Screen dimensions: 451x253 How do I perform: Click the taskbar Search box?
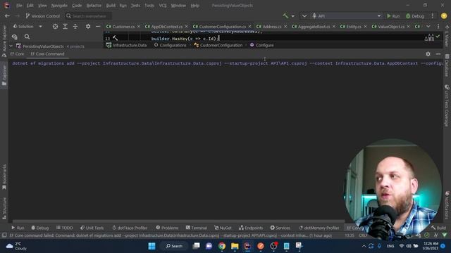[x=174, y=246]
